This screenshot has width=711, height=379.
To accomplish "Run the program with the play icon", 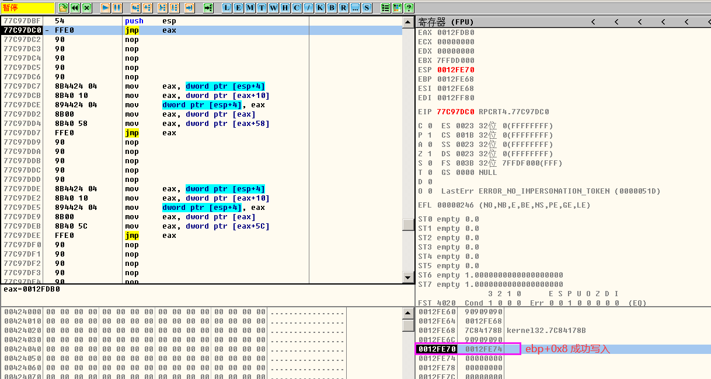I will pos(105,8).
